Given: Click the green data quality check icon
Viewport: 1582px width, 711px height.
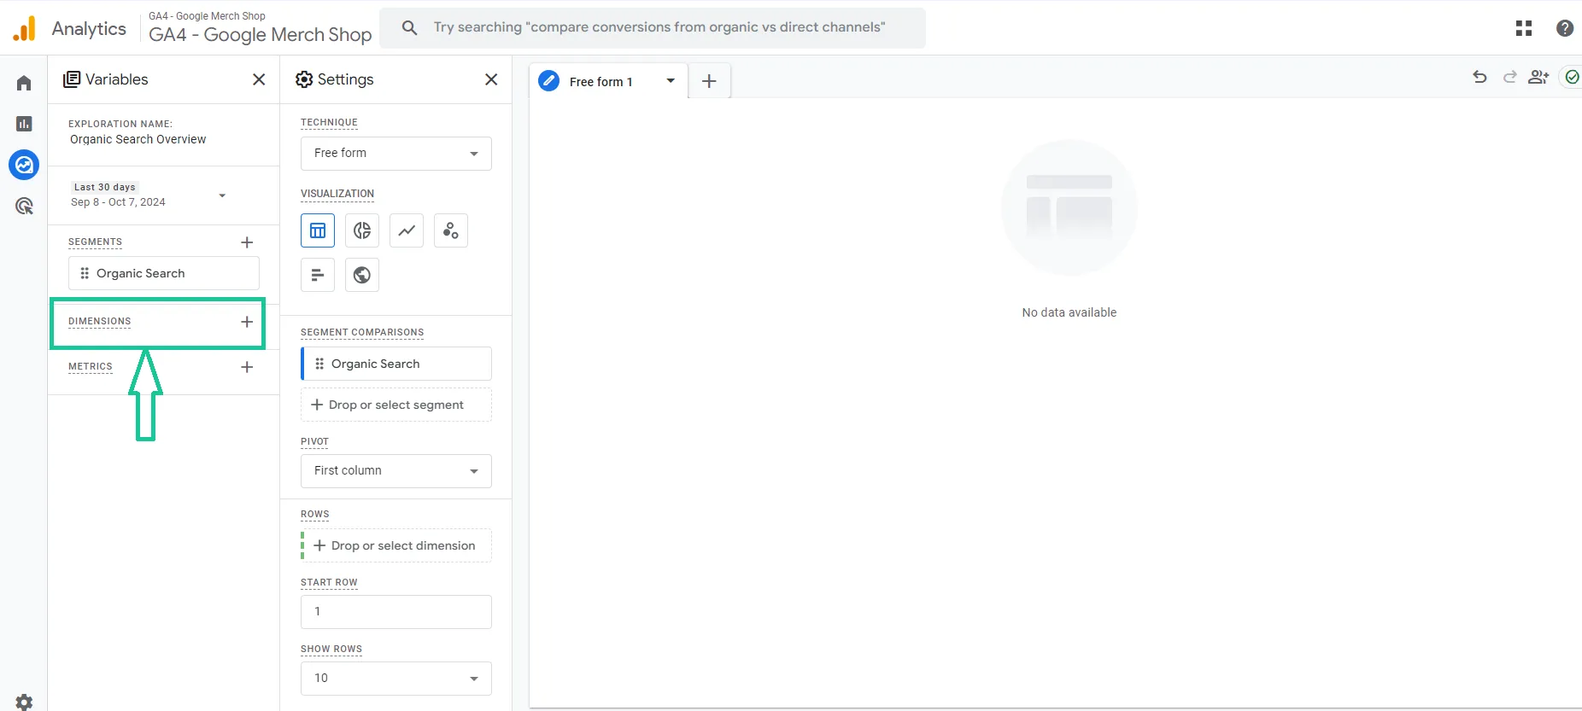Looking at the screenshot, I should 1572,78.
